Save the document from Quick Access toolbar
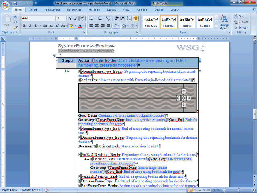This screenshot has width=257, height=193. click(x=15, y=3)
